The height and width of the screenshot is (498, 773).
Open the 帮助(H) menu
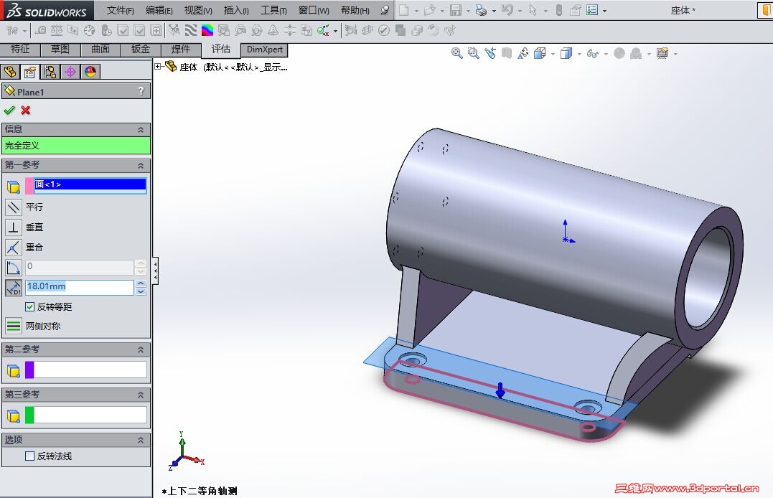[x=355, y=10]
